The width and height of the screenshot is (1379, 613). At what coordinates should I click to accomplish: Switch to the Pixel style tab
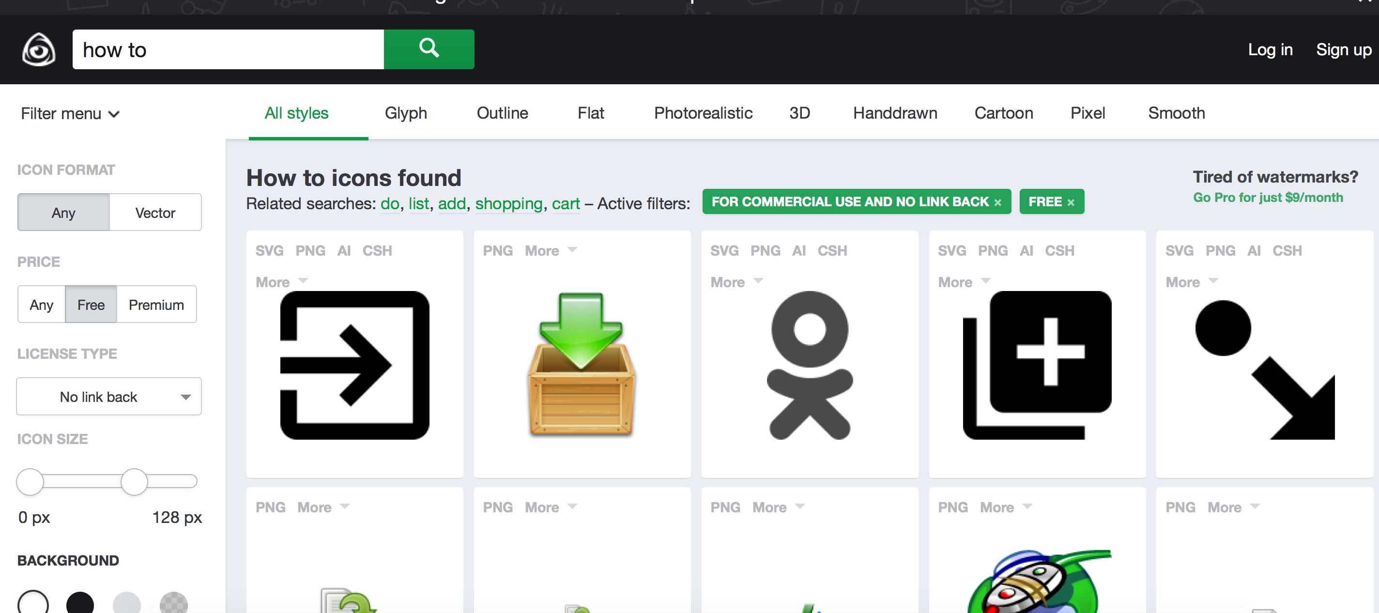point(1088,113)
